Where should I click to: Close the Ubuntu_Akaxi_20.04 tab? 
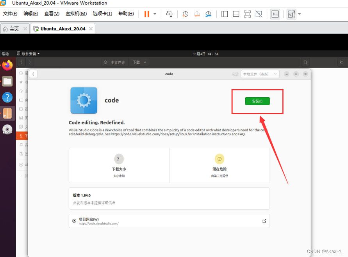click(x=91, y=28)
